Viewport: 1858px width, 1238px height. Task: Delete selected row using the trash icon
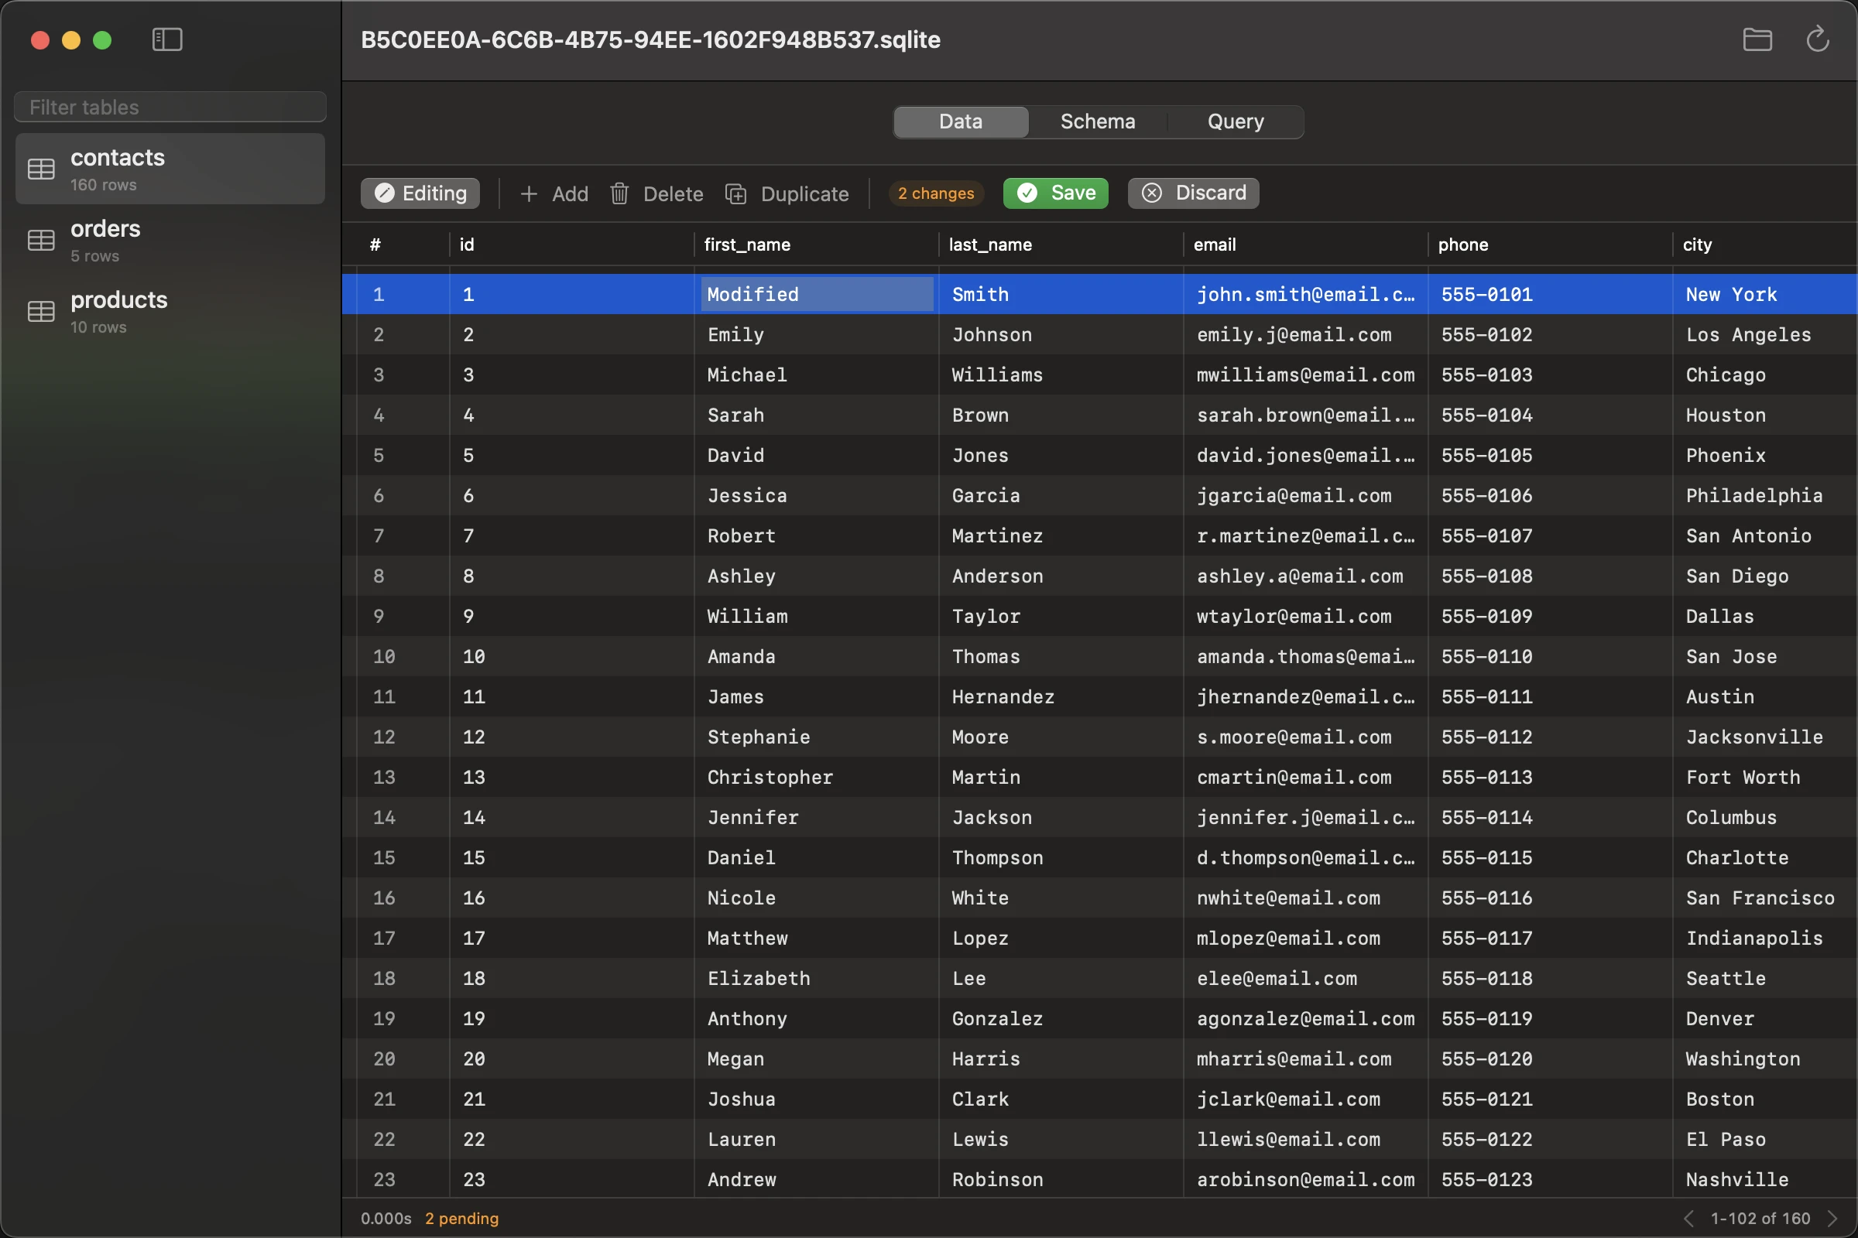pyautogui.click(x=619, y=193)
